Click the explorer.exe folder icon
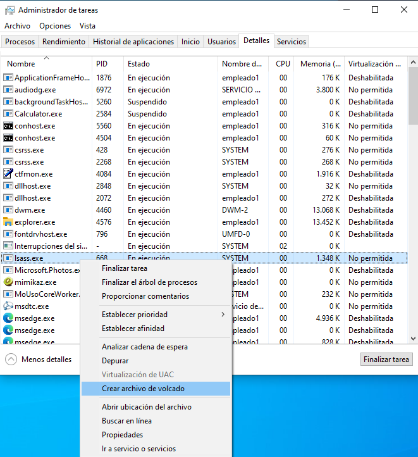This screenshot has height=457, width=418. coord(8,222)
